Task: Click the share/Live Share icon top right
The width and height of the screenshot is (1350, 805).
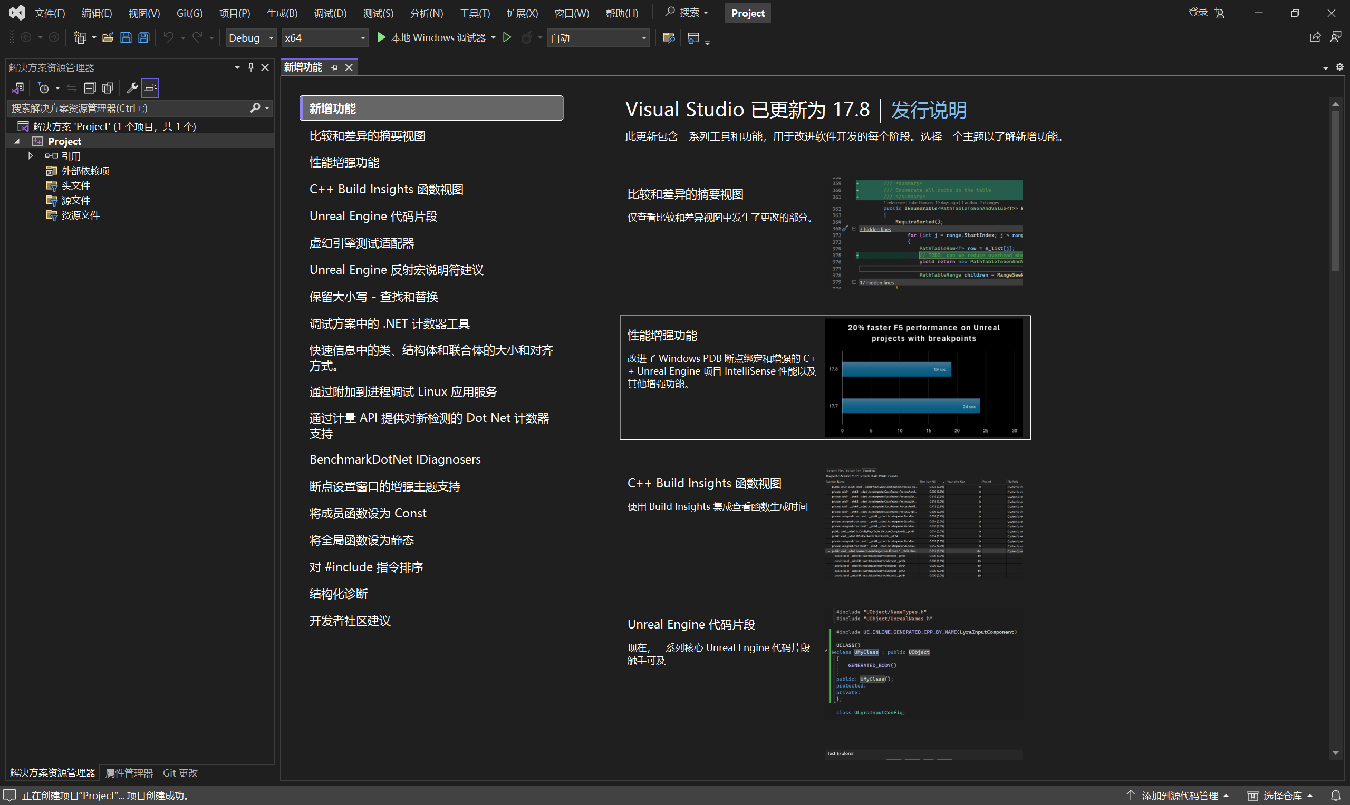Action: click(x=1315, y=36)
